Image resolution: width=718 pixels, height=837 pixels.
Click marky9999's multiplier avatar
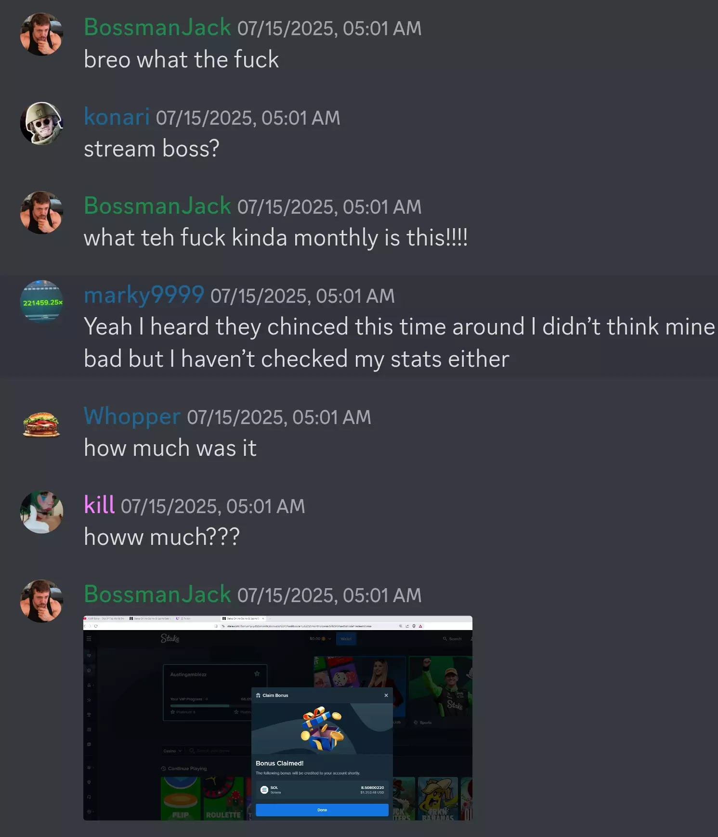pyautogui.click(x=41, y=302)
